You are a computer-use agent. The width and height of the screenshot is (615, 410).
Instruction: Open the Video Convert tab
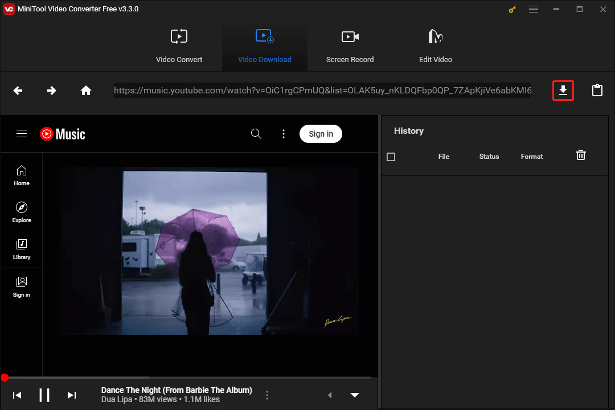point(179,47)
